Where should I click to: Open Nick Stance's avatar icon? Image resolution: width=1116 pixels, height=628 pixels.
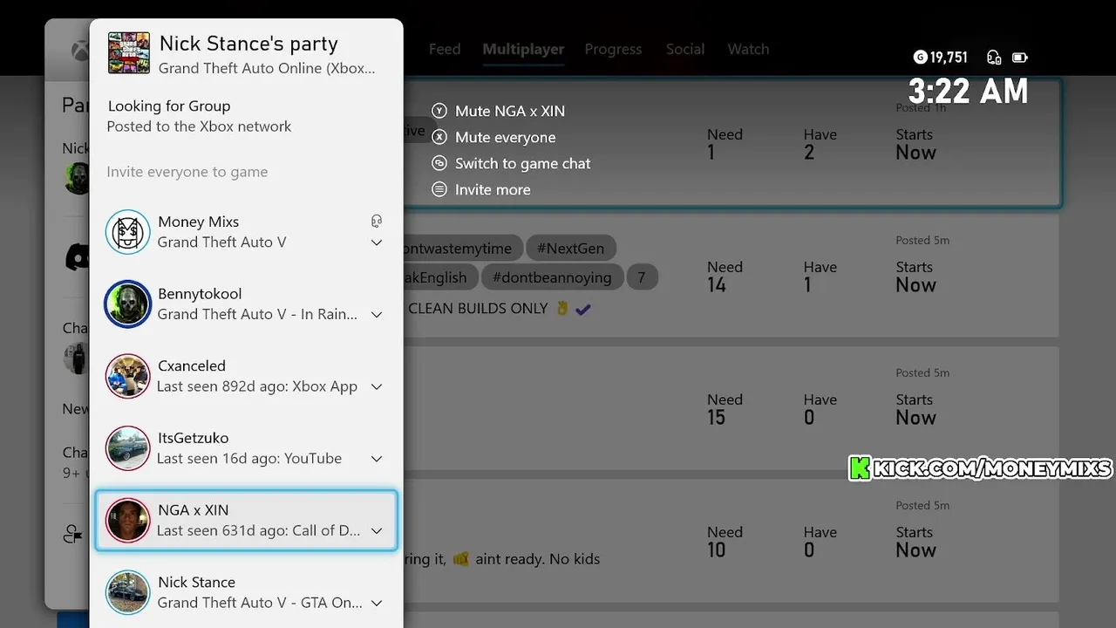tap(127, 593)
